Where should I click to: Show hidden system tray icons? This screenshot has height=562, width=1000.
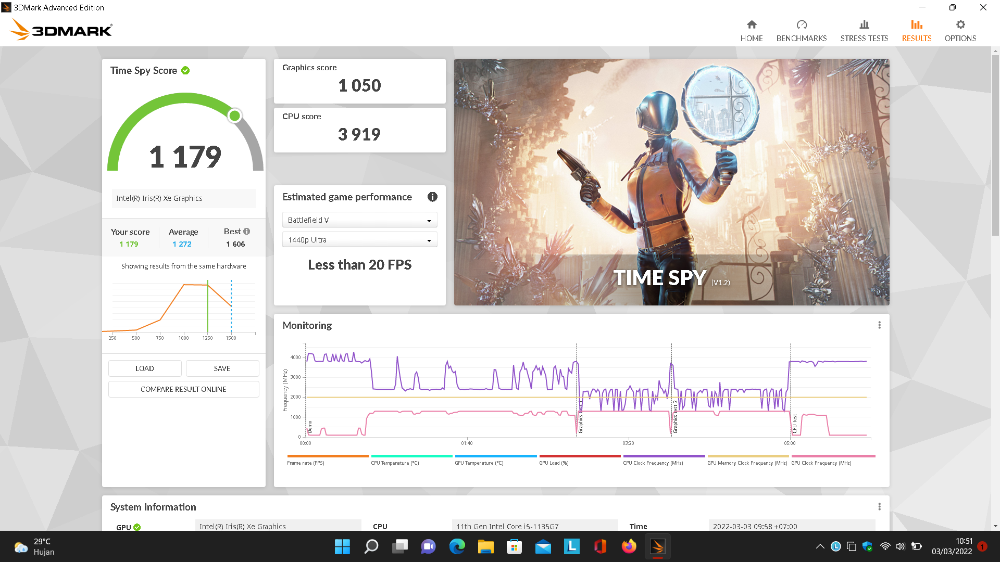click(x=820, y=546)
